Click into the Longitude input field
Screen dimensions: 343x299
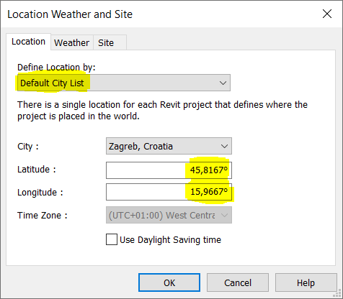pyautogui.click(x=169, y=192)
